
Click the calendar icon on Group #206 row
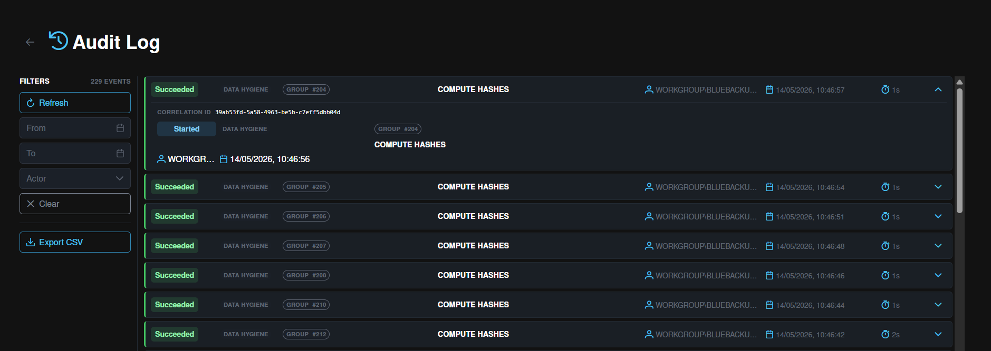tap(769, 216)
